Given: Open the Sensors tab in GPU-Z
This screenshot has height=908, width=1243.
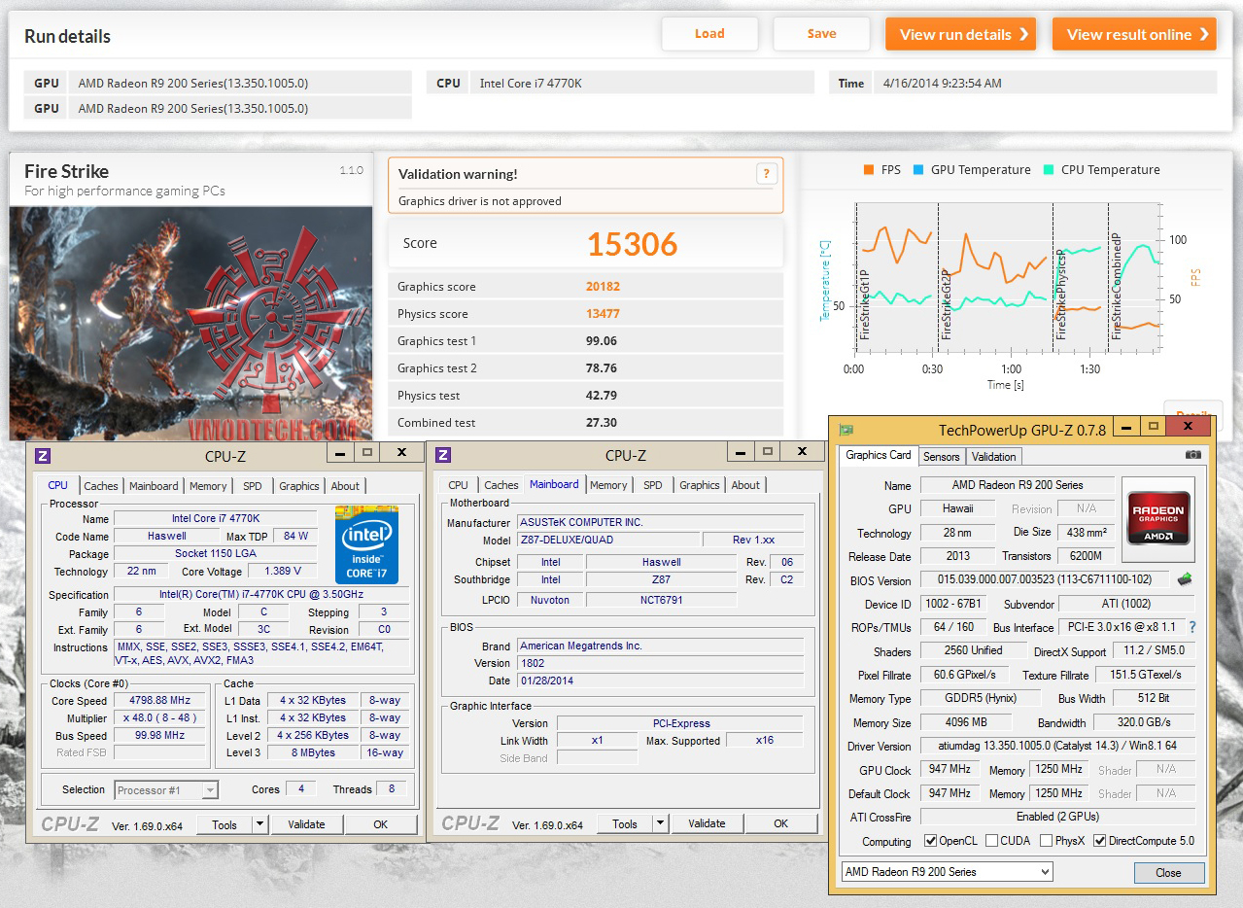Looking at the screenshot, I should (x=941, y=456).
